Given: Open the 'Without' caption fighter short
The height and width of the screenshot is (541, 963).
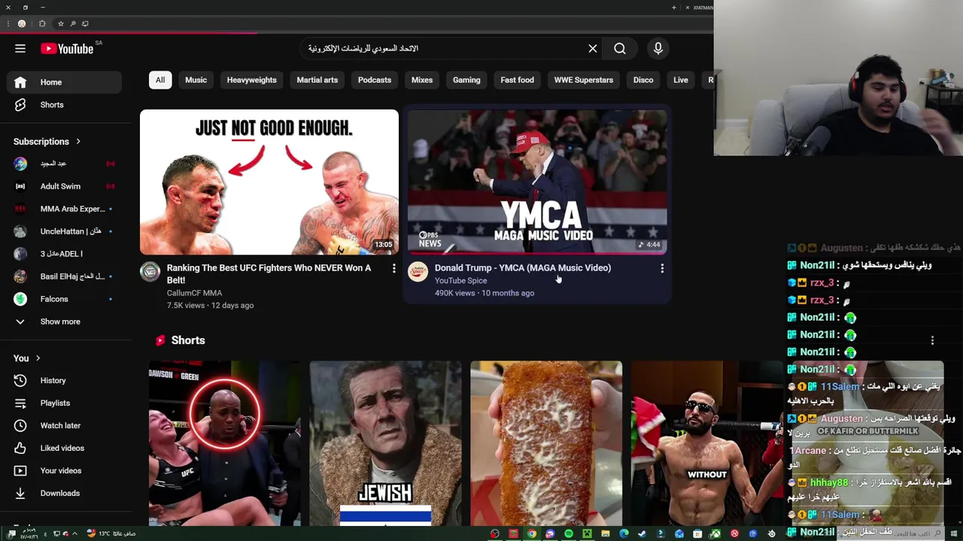Looking at the screenshot, I should (707, 443).
